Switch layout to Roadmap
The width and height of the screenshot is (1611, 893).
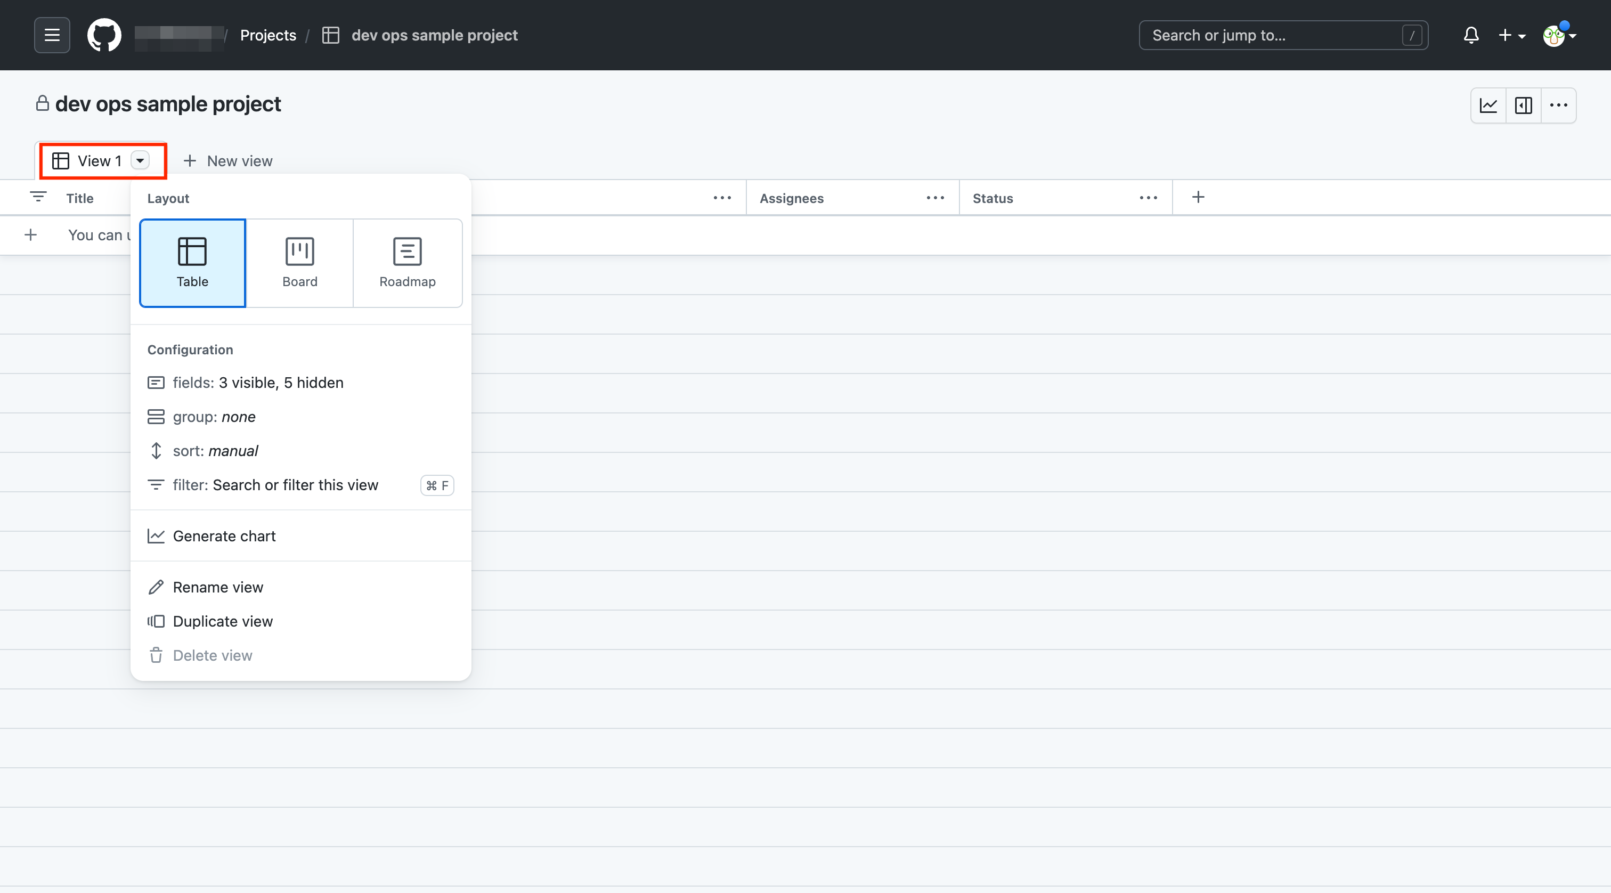pos(407,263)
